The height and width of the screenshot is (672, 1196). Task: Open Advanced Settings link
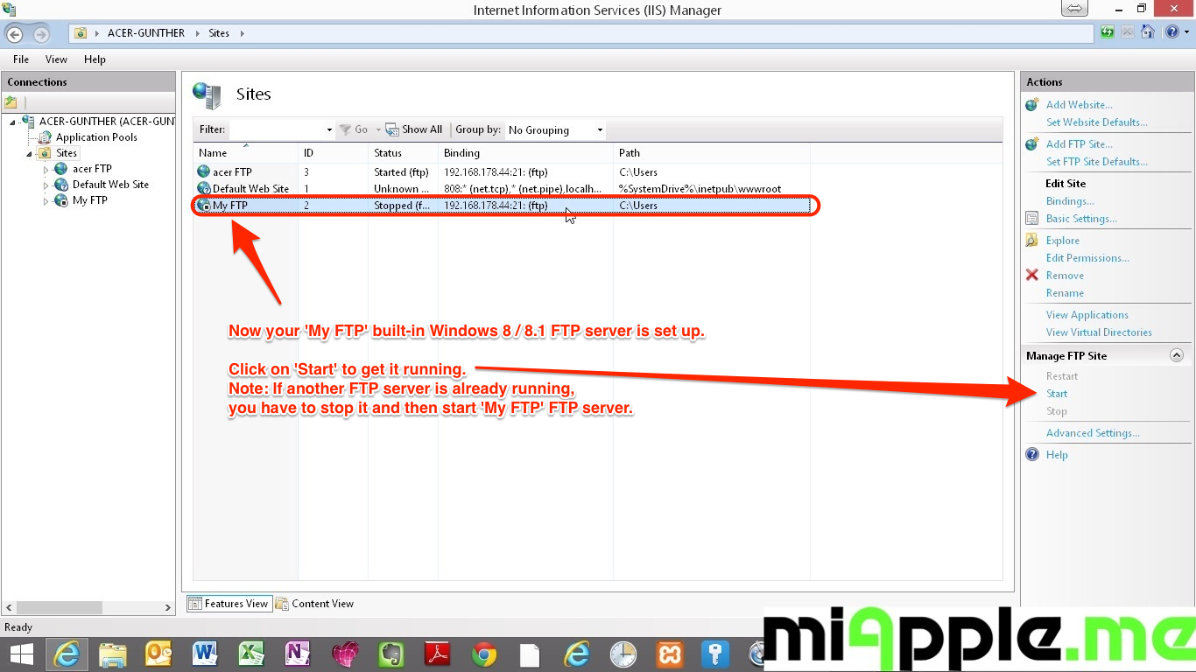click(x=1093, y=433)
